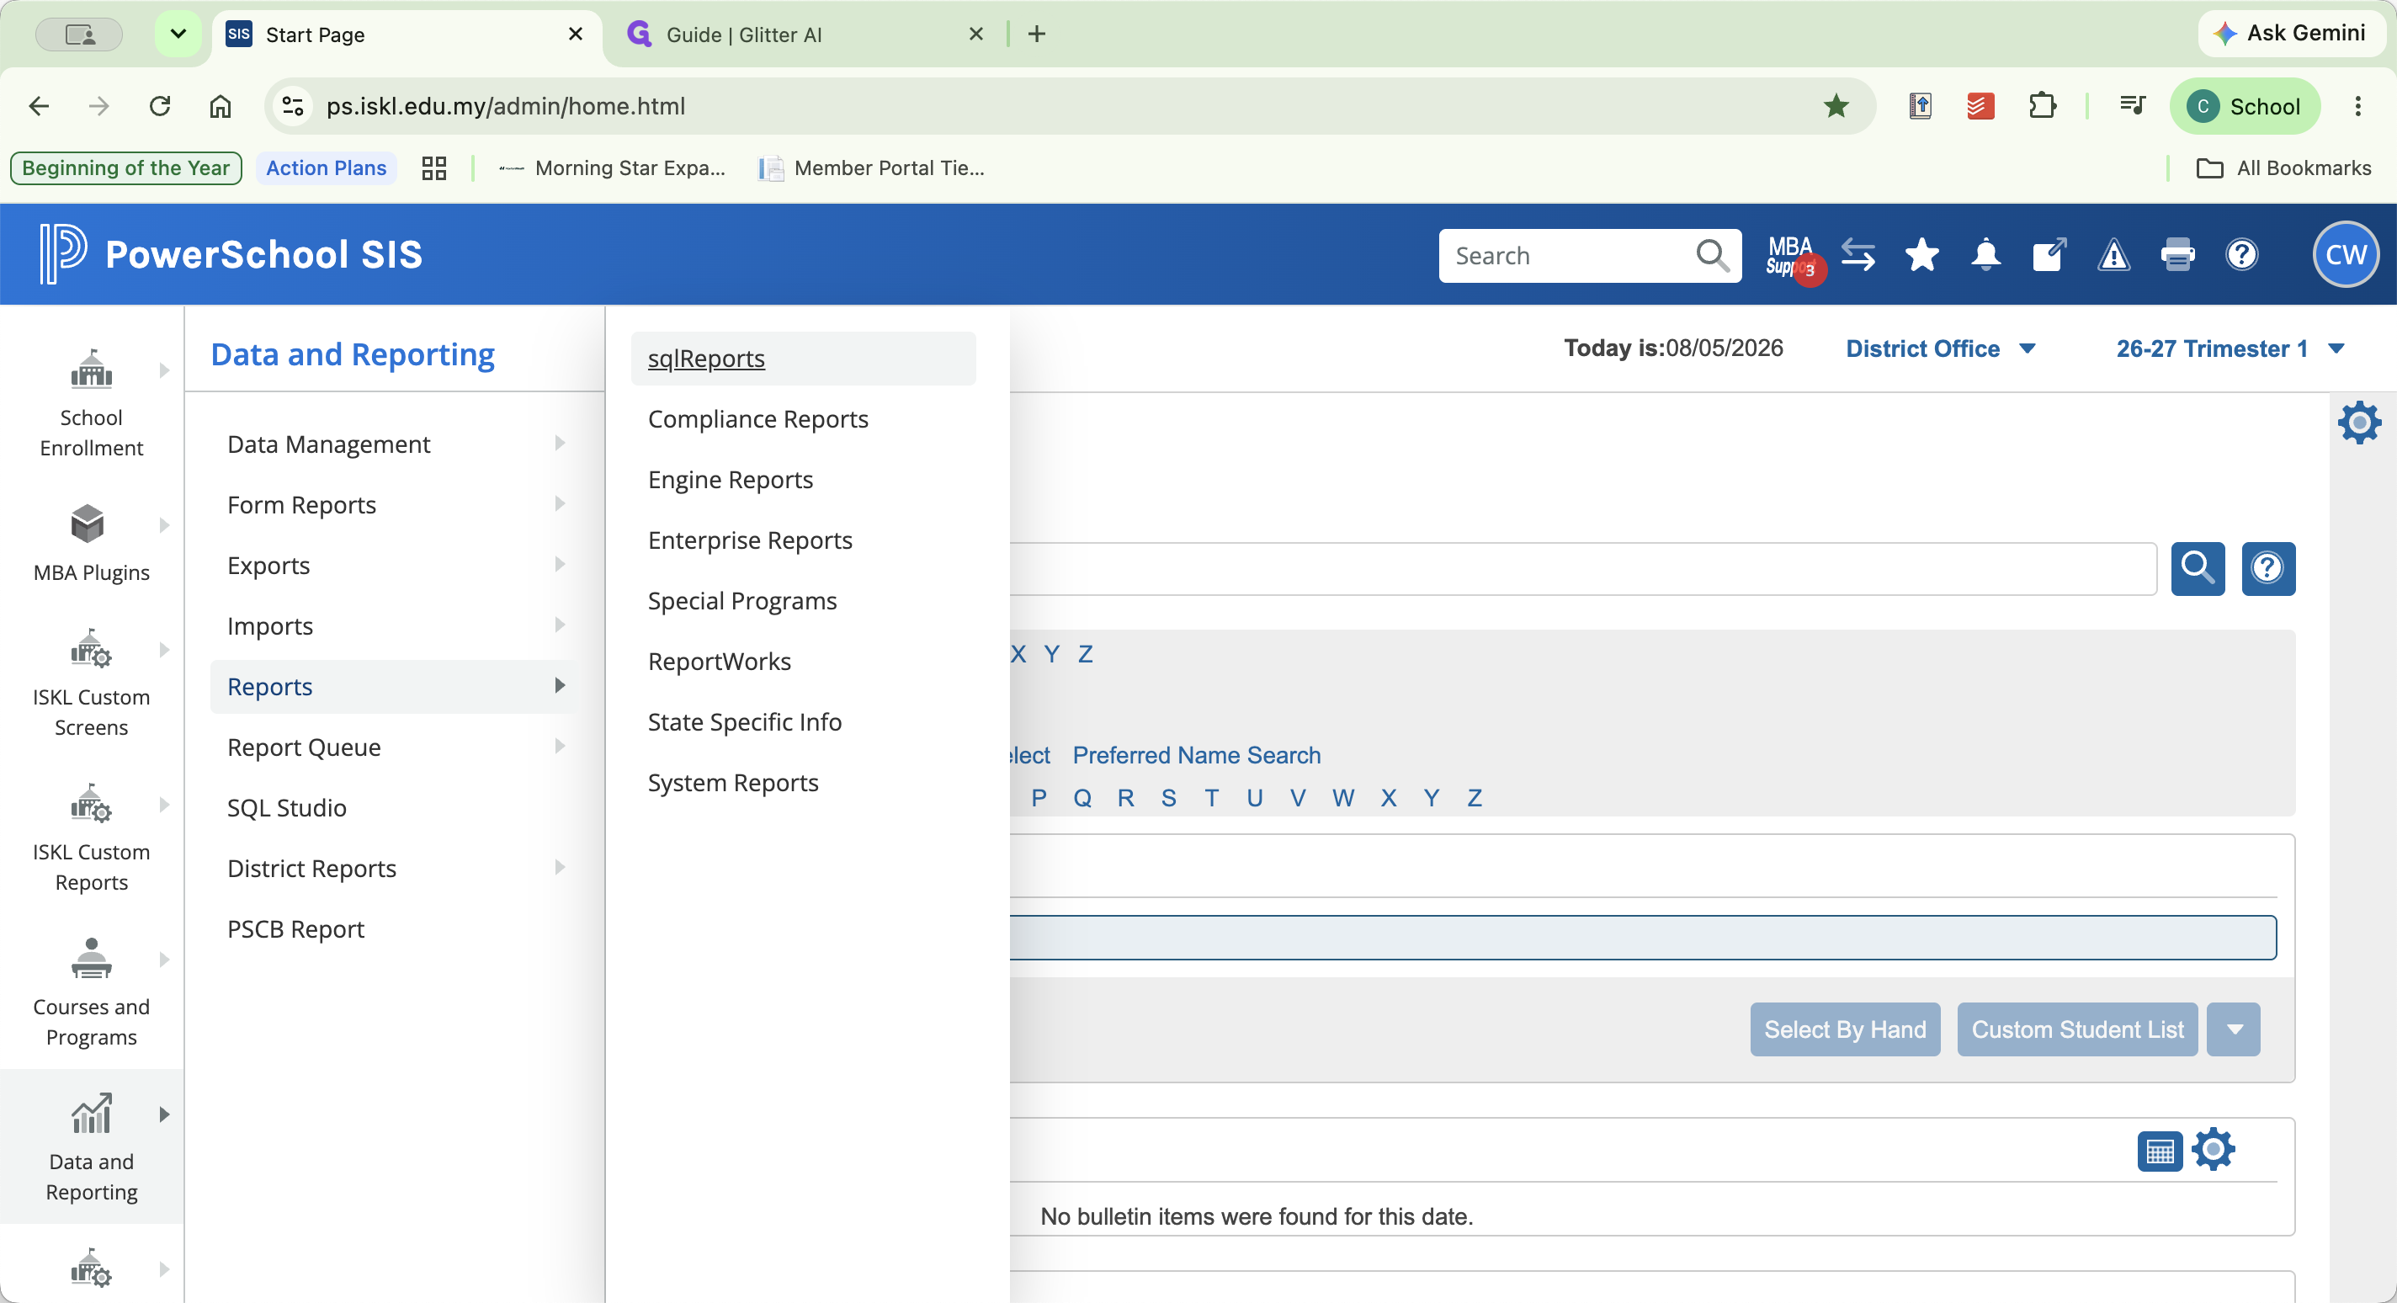The height and width of the screenshot is (1303, 2397).
Task: Open the bulletin calendar icon
Action: tap(2160, 1151)
